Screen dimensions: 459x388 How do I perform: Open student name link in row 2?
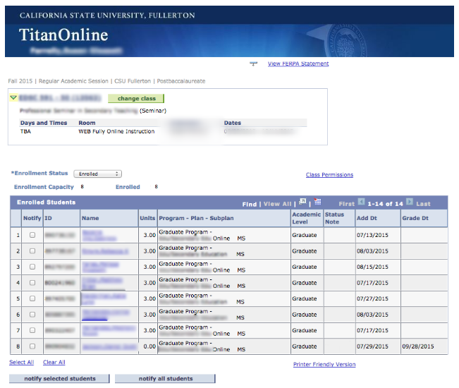(105, 251)
